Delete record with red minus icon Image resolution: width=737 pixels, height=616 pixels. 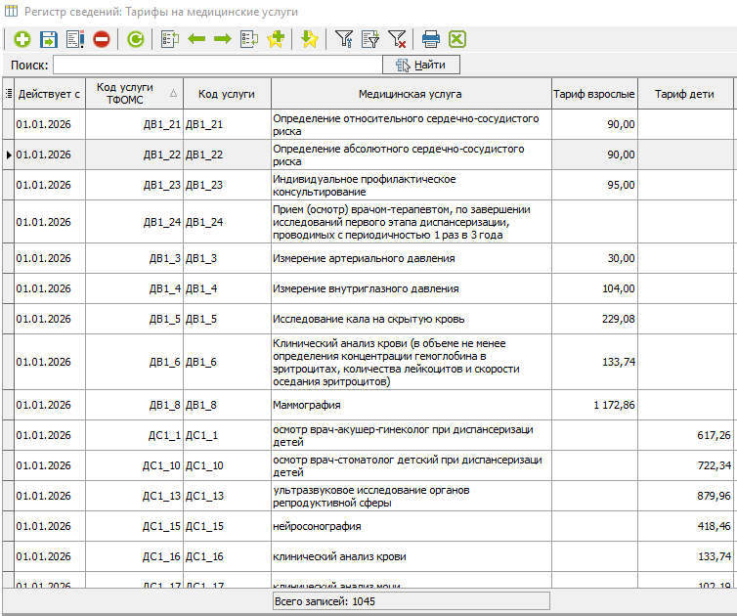point(102,39)
